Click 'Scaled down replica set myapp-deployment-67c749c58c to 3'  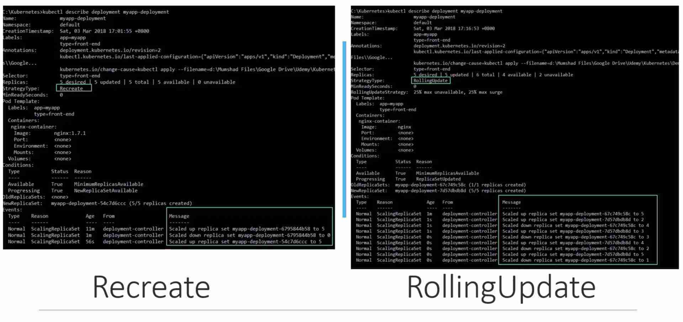(576, 237)
